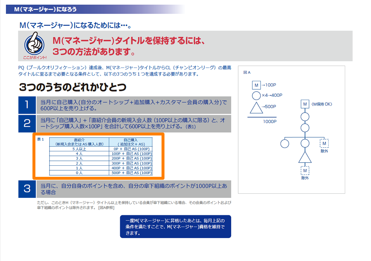Click the M square marked "M保持 OK"

(x=305, y=104)
